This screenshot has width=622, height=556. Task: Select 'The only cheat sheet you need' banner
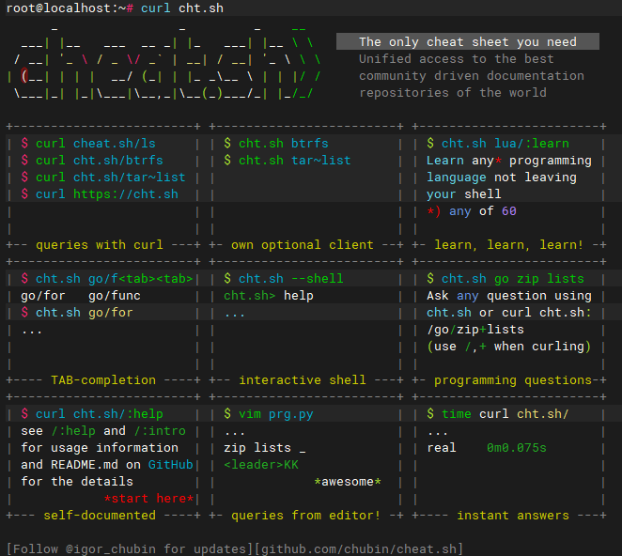pyautogui.click(x=468, y=41)
